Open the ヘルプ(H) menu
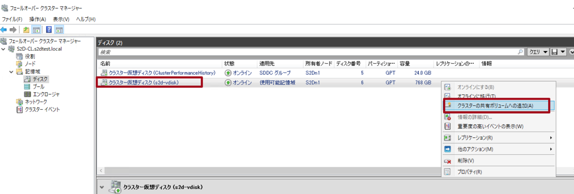 (x=86, y=19)
